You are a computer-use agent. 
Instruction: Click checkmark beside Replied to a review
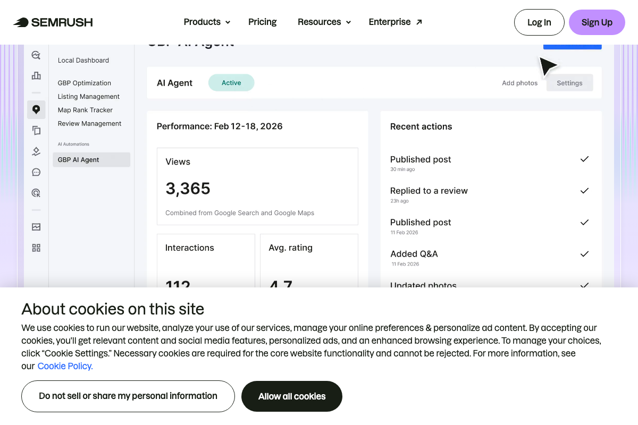coord(584,191)
